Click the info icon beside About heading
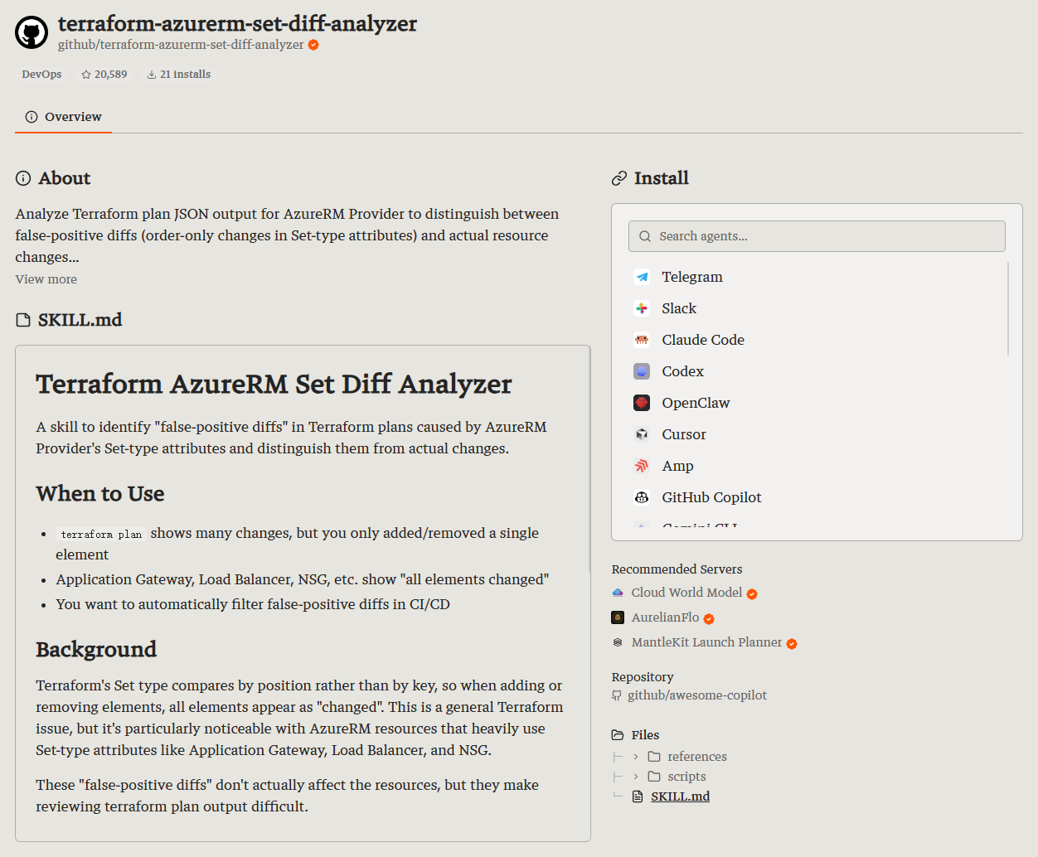 (x=23, y=178)
